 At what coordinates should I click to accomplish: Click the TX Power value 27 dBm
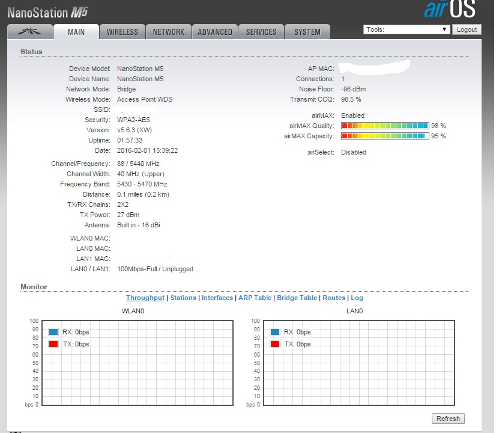128,215
